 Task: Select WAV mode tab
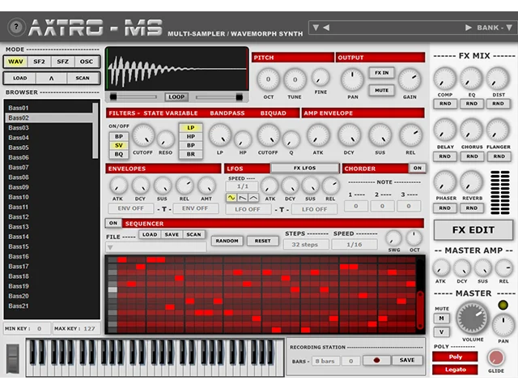(15, 62)
